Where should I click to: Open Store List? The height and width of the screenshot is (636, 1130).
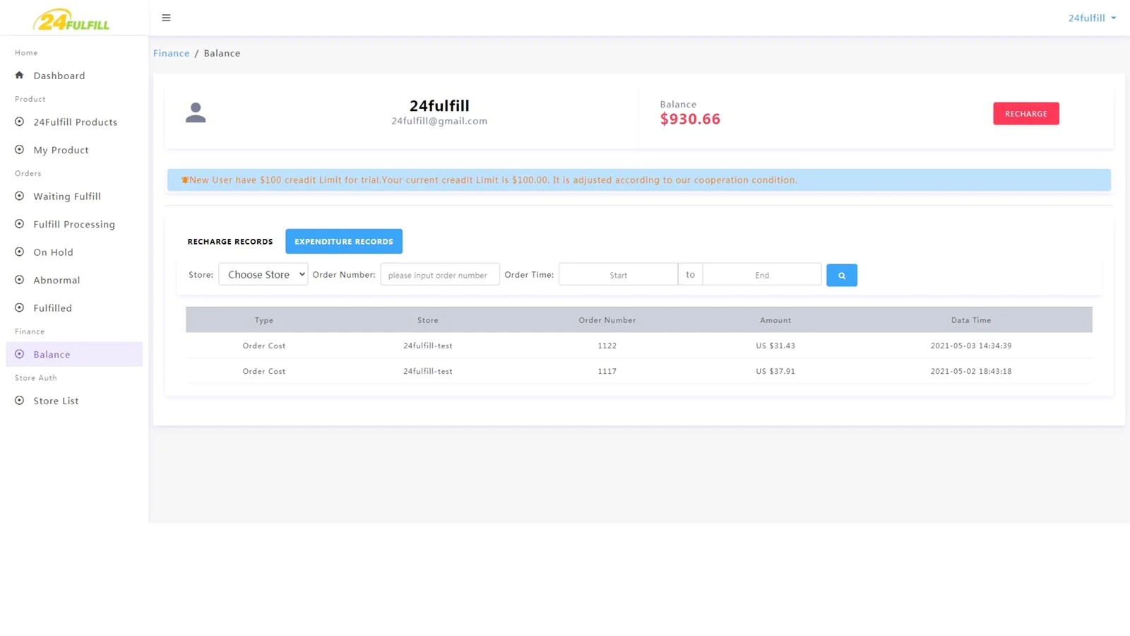pos(56,401)
